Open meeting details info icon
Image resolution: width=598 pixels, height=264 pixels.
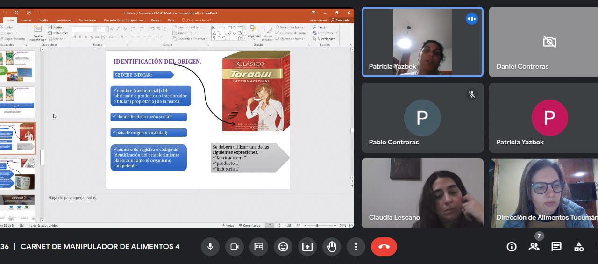512,247
